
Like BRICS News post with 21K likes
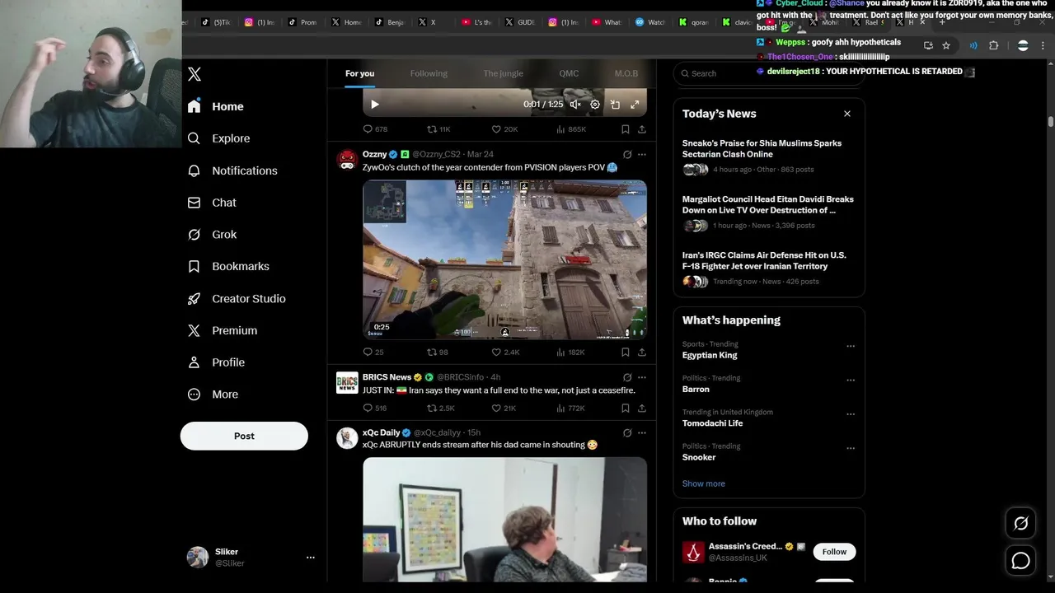point(504,408)
